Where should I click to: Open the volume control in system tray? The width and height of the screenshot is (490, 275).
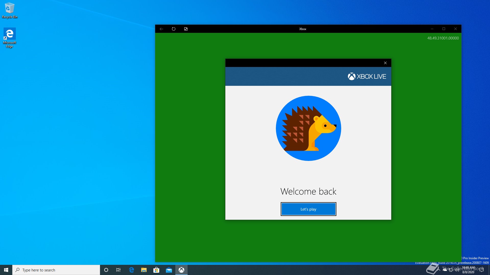pos(457,270)
